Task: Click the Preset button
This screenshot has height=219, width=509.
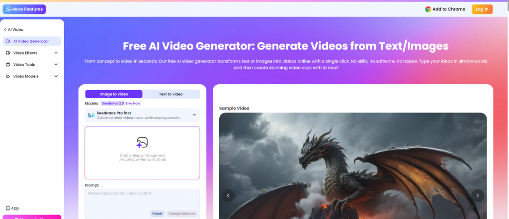Action: pyautogui.click(x=158, y=214)
